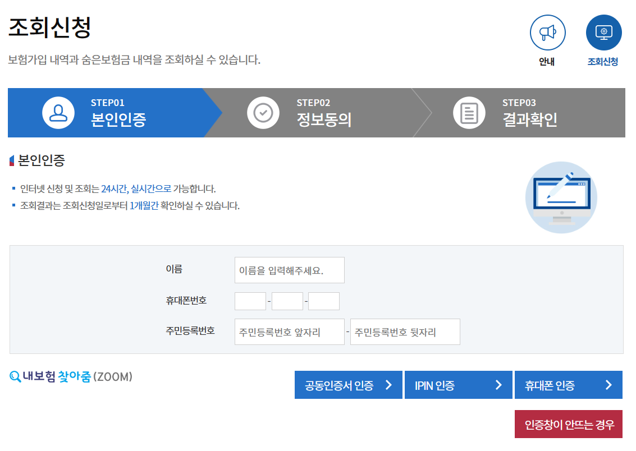636x451 pixels.
Task: Open the 내보험 찾아줌 (ZOOM) link
Action: click(x=71, y=377)
